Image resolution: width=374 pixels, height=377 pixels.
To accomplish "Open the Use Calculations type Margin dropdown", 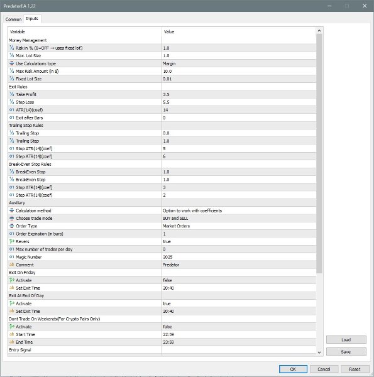I will pos(239,63).
